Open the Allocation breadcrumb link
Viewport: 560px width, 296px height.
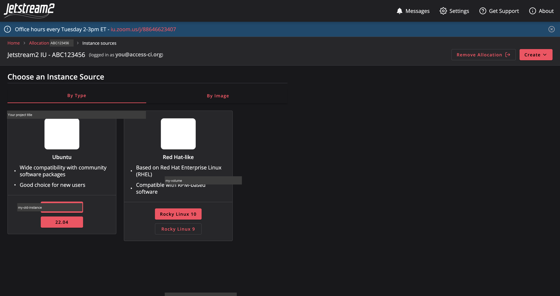pos(39,43)
